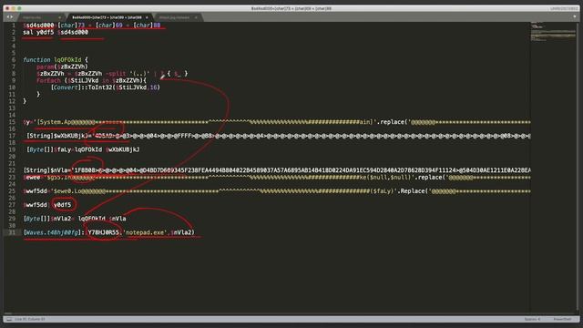
Task: Click line number 31 in the gutter
Action: coord(12,232)
